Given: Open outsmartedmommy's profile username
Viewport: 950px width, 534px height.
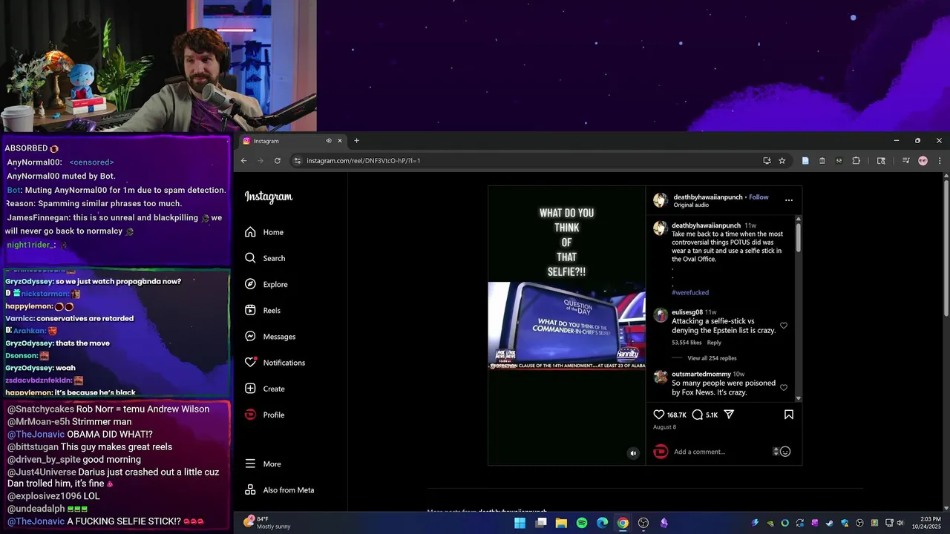Looking at the screenshot, I should coord(701,374).
